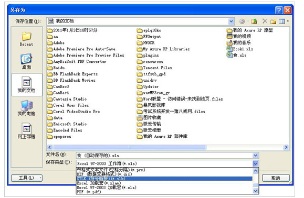This screenshot has height=198, width=304.
Task: Select the 食.xls file
Action: pos(236,56)
